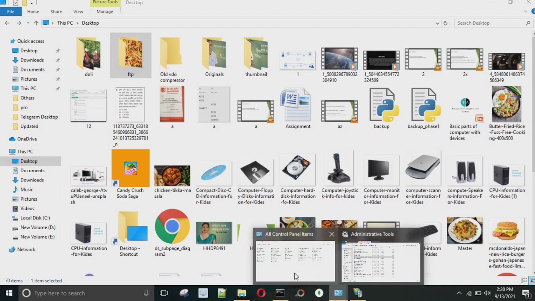This screenshot has height=301, width=535.
Task: Select Quick access in the navigation pane
Action: [x=31, y=41]
